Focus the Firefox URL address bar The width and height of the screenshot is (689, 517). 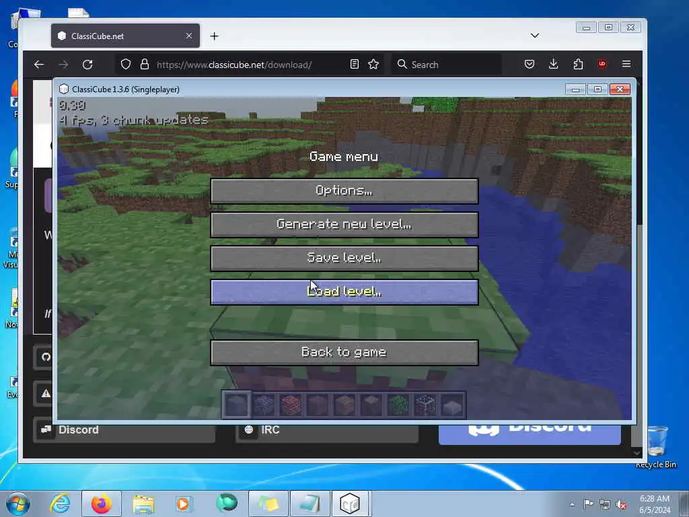click(250, 65)
